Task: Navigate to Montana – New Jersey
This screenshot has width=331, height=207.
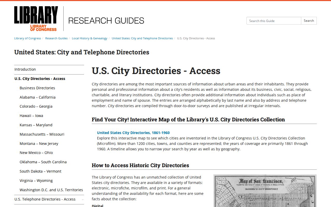Action: 39,144
